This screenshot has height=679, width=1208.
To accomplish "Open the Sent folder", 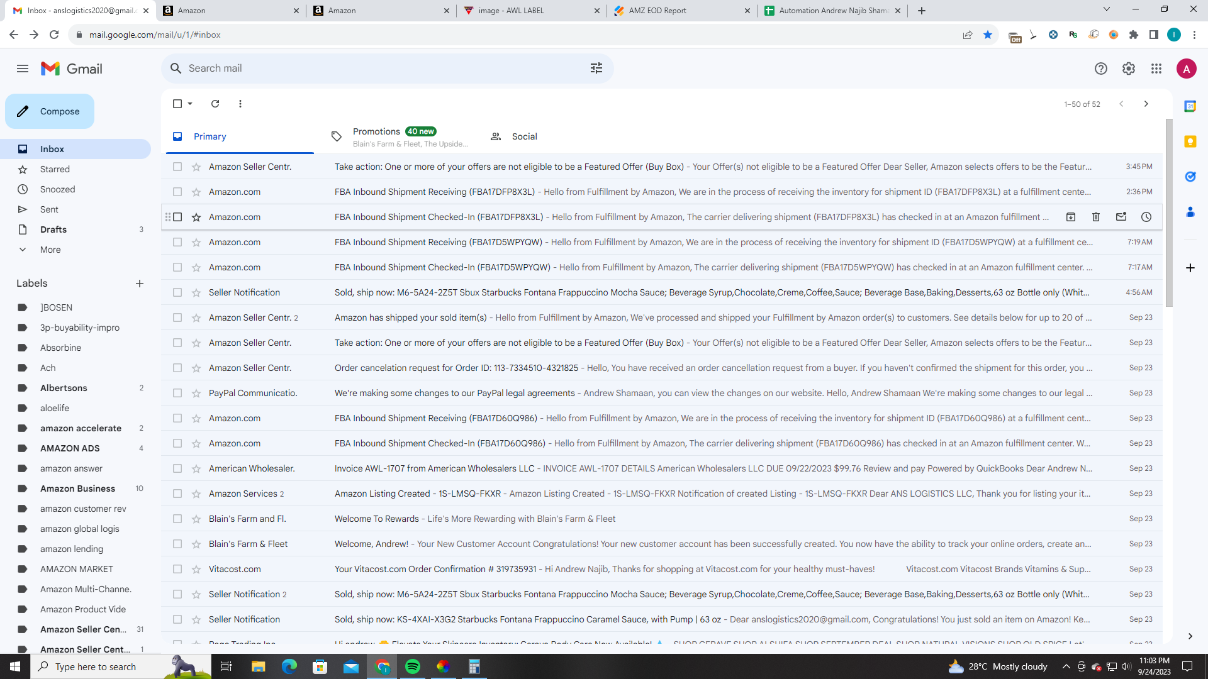I will click(49, 209).
